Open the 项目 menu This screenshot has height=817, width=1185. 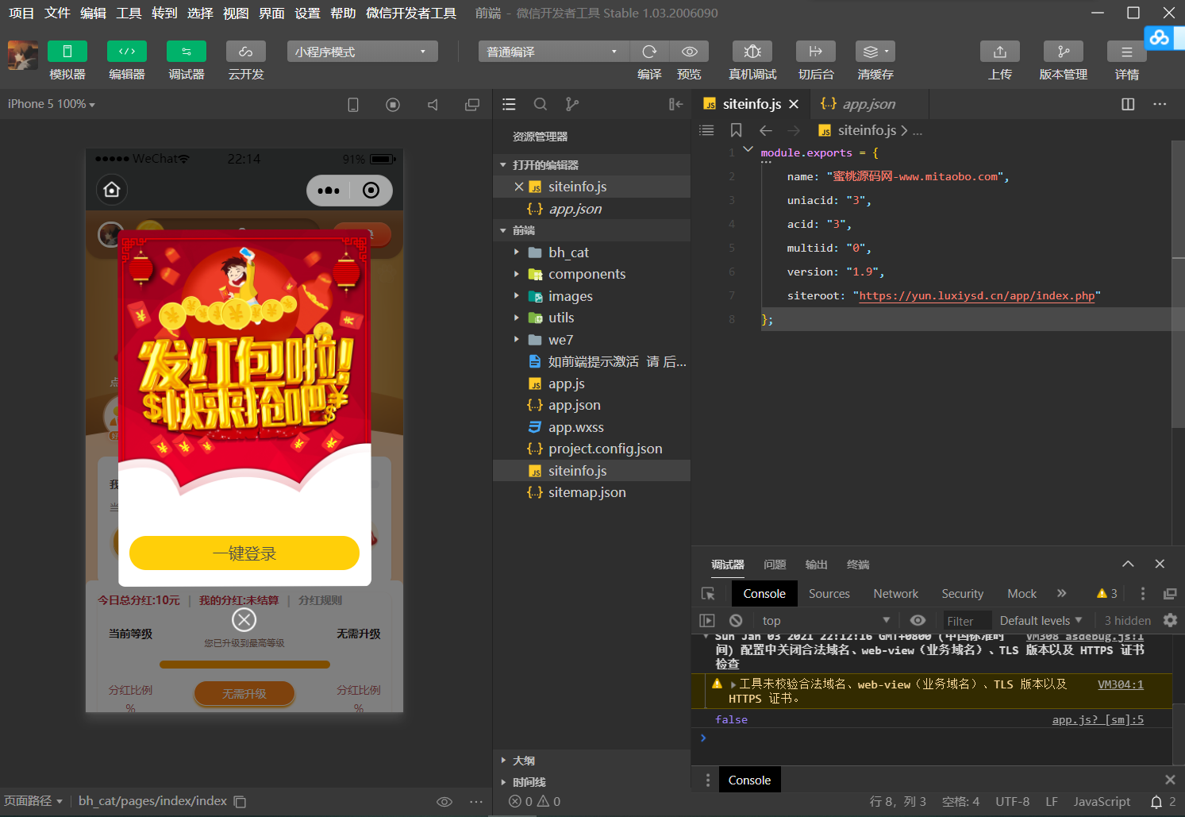pyautogui.click(x=21, y=13)
